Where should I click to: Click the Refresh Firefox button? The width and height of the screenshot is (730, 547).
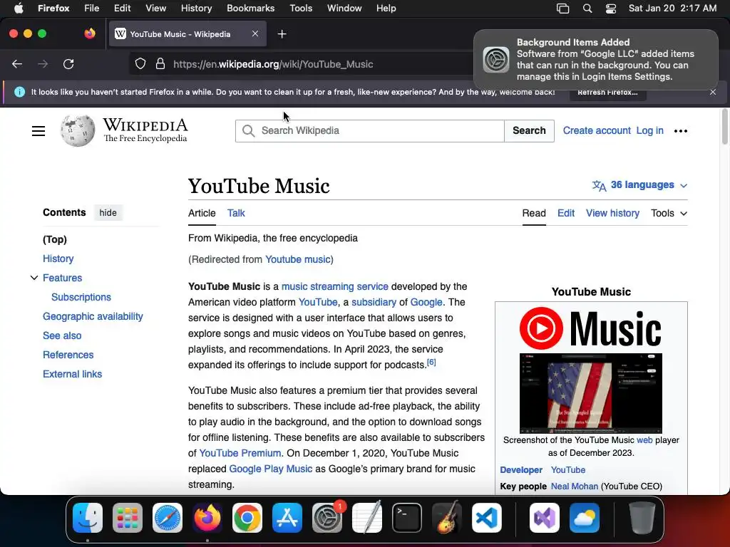tap(607, 92)
